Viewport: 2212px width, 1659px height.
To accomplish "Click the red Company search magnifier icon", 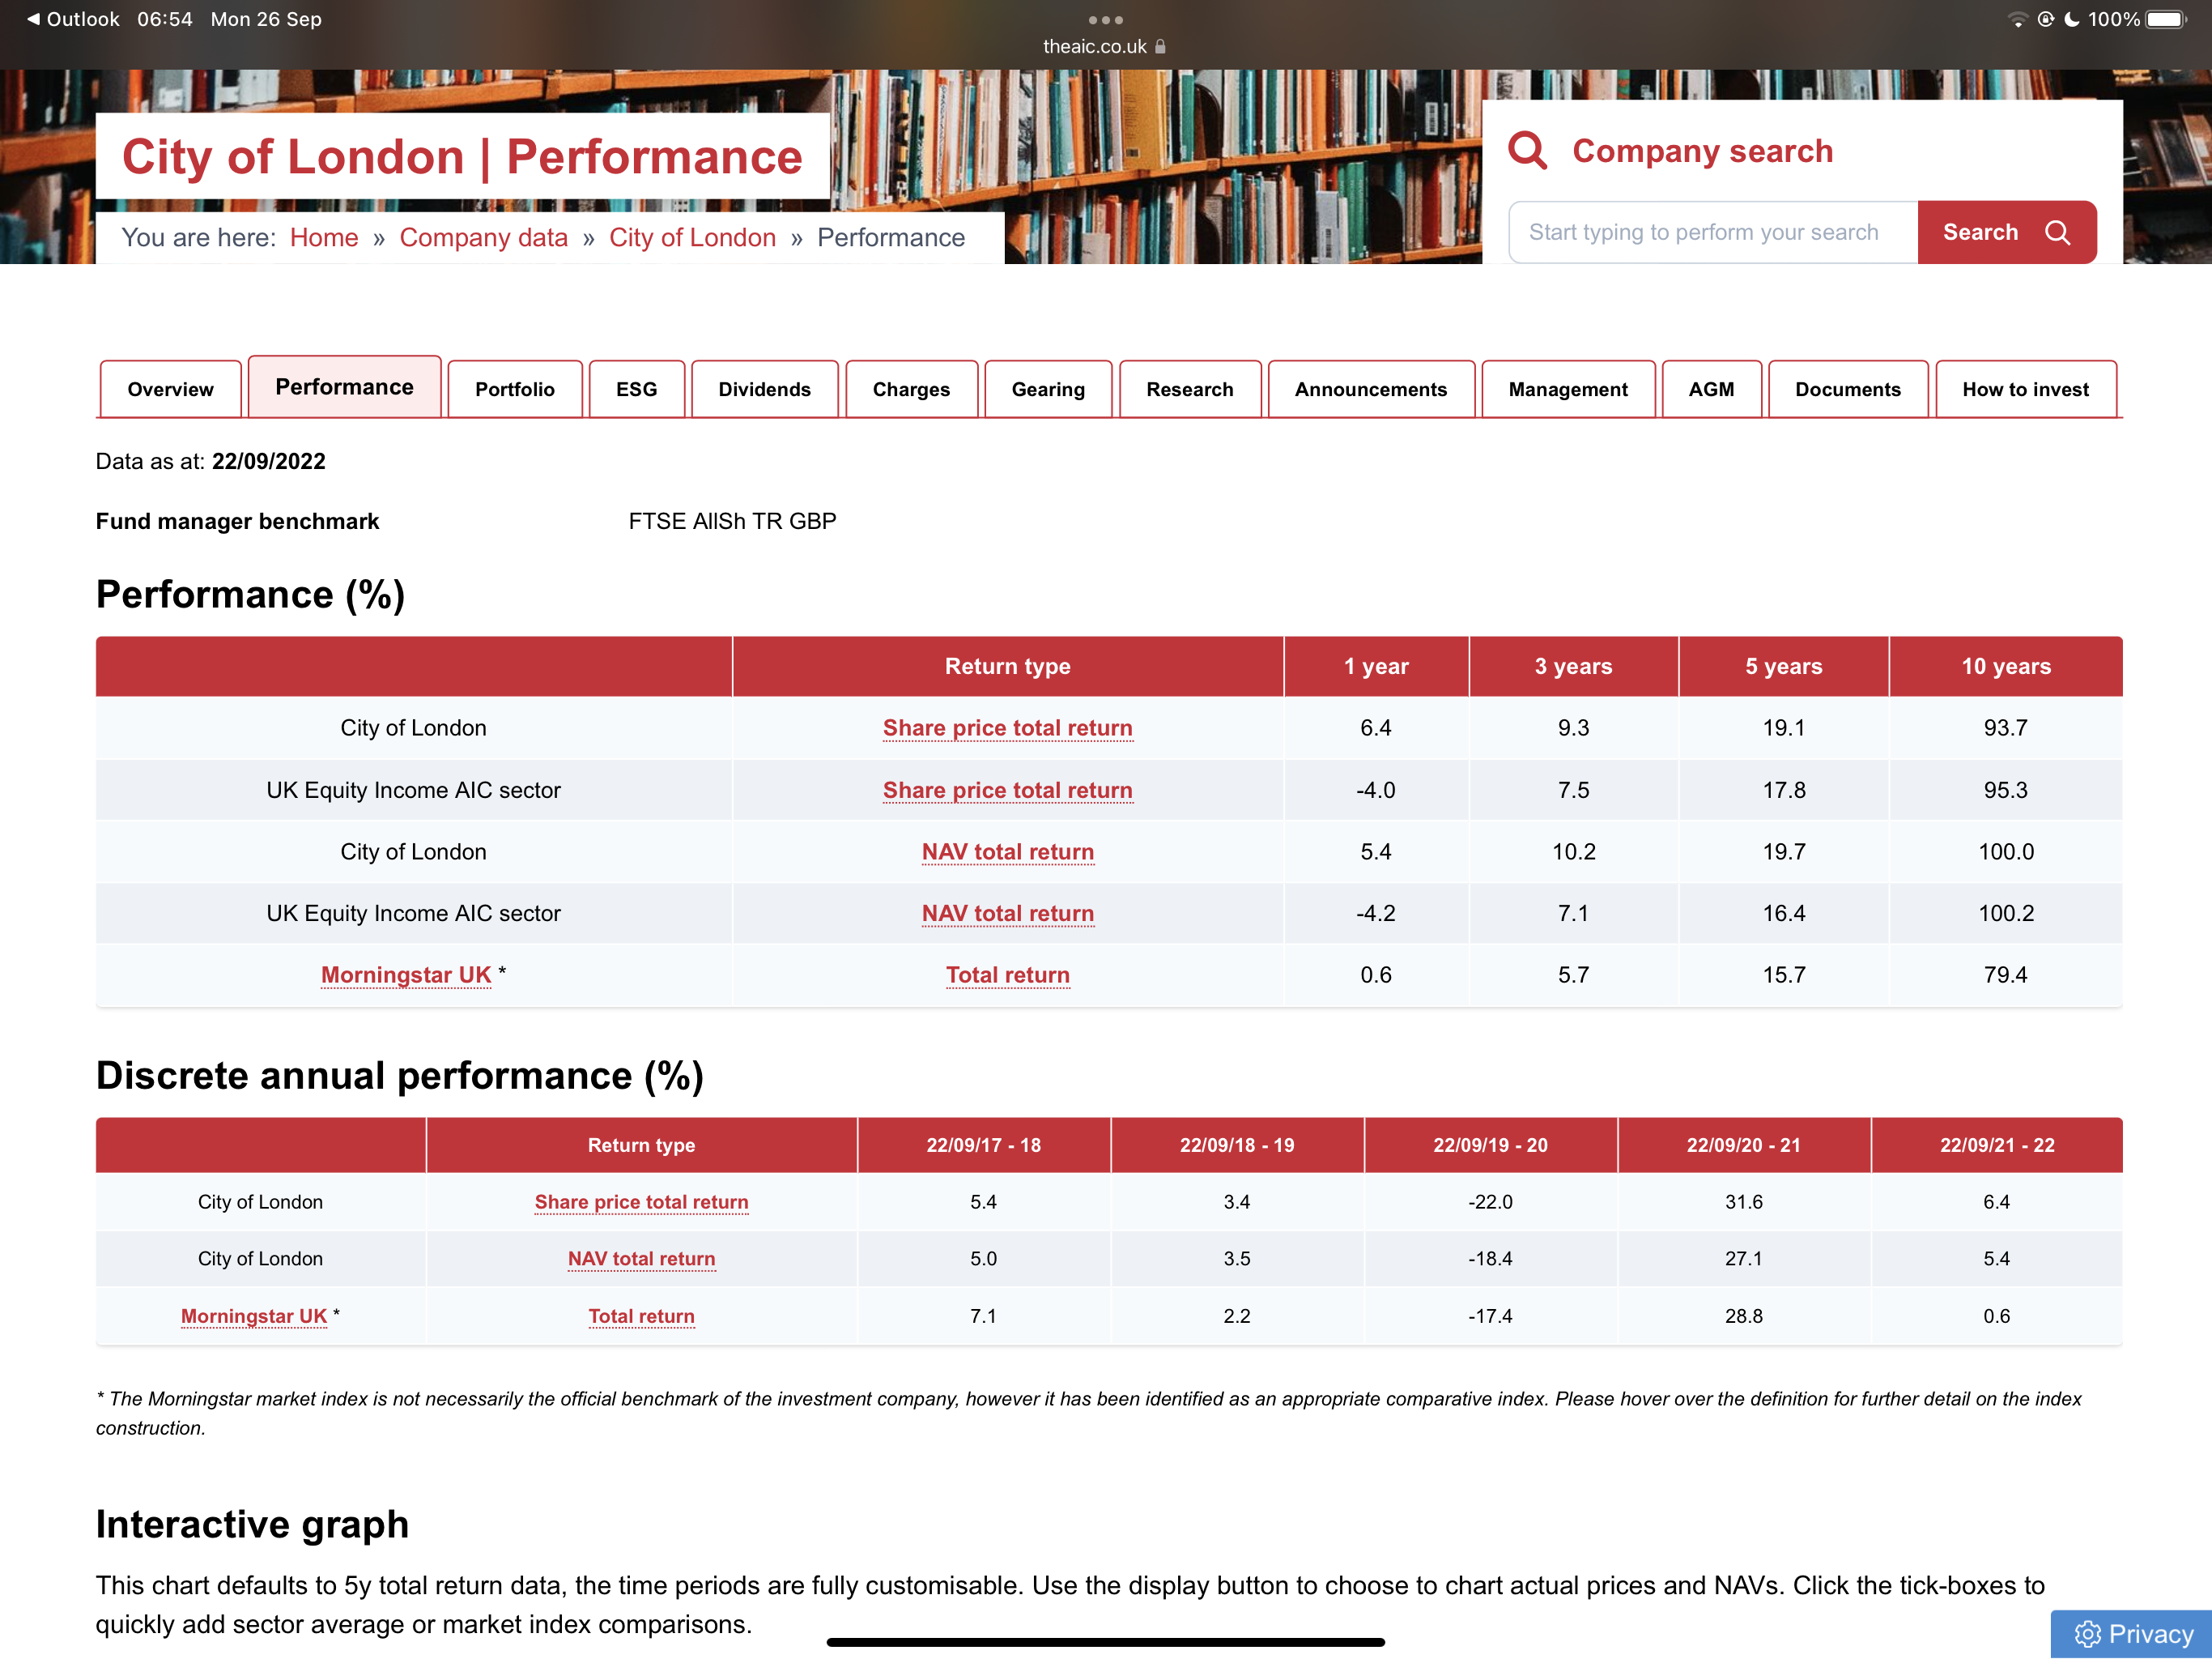I will [1527, 151].
